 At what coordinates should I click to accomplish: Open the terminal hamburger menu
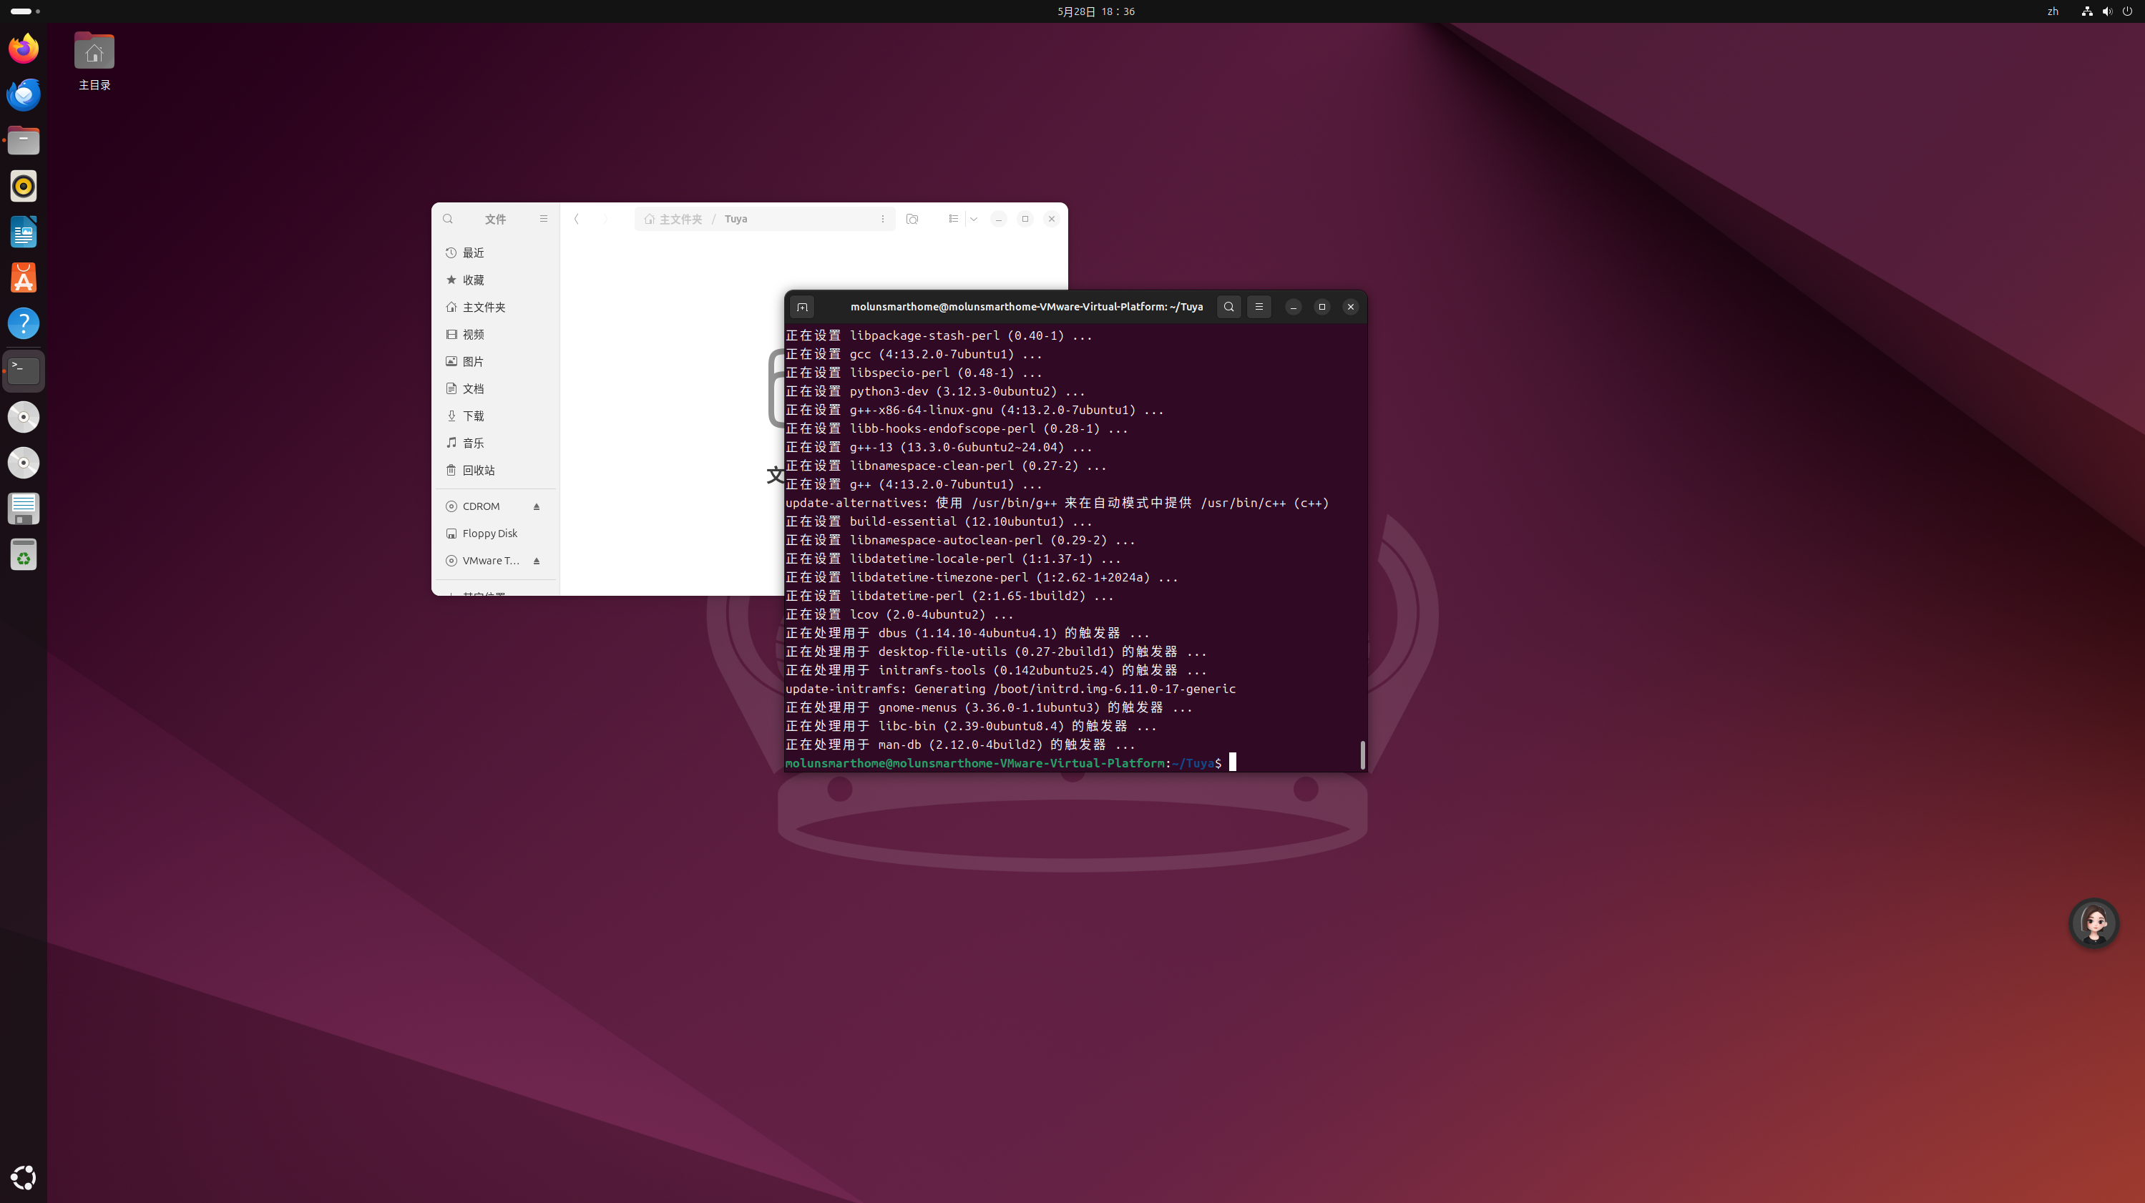(1259, 308)
